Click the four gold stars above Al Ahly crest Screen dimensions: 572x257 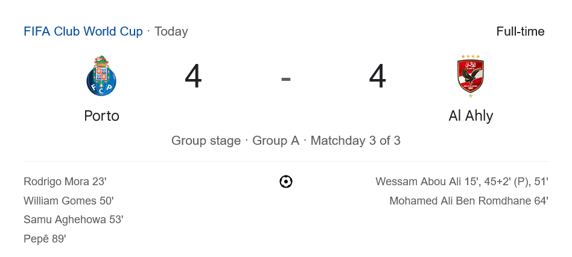471,57
